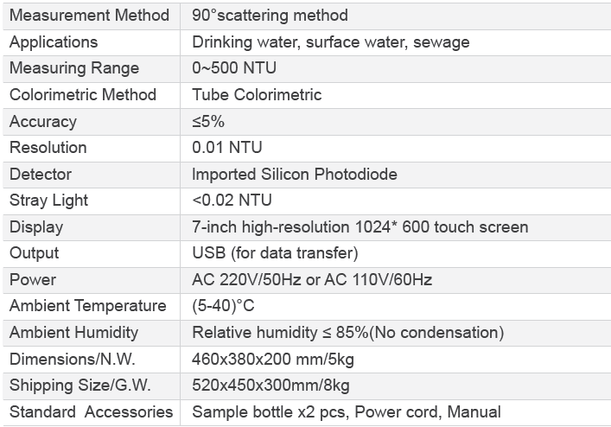Select the 0.01 NTU resolution value
Image resolution: width=611 pixels, height=427 pixels.
click(227, 148)
